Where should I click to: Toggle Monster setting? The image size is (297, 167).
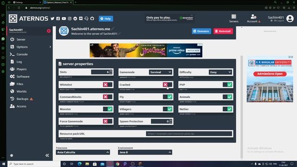[x=108, y=109]
